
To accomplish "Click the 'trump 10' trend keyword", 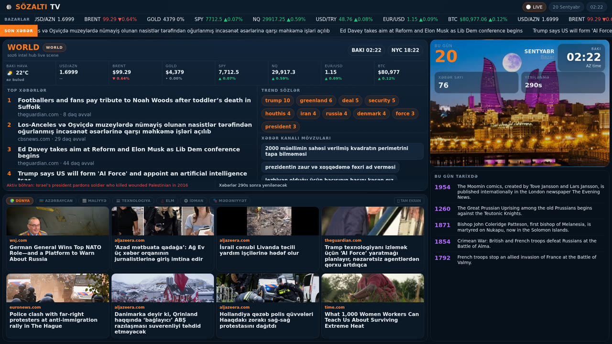I will pos(277,100).
